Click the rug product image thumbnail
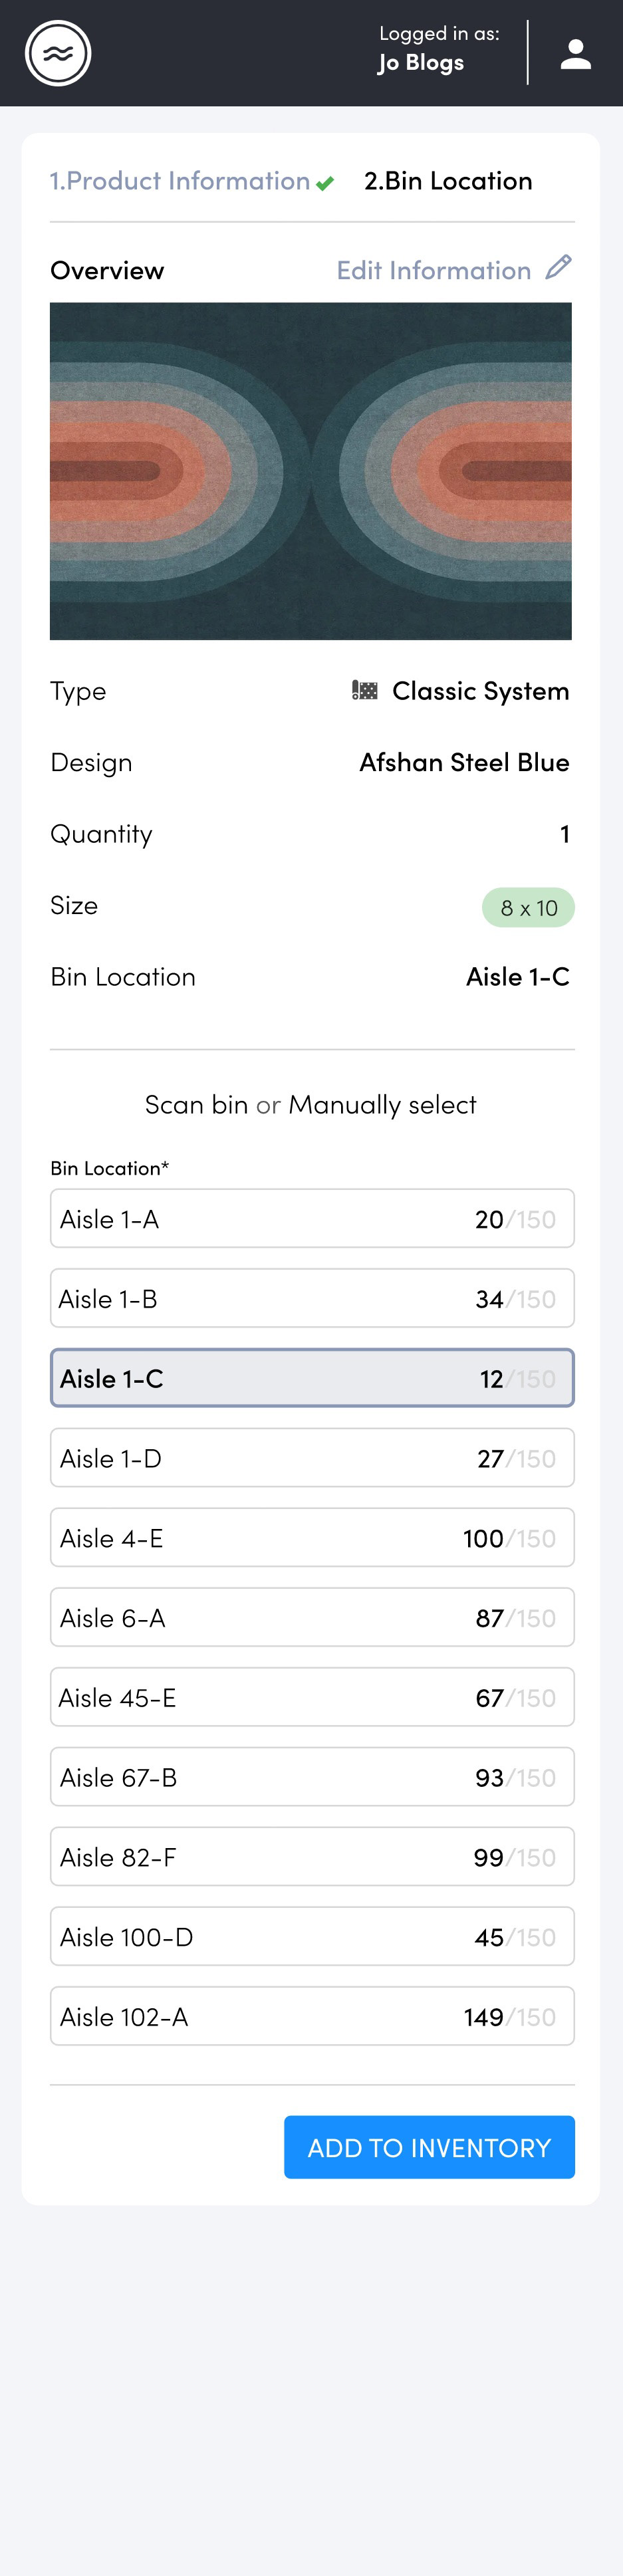623x2576 pixels. pyautogui.click(x=311, y=471)
